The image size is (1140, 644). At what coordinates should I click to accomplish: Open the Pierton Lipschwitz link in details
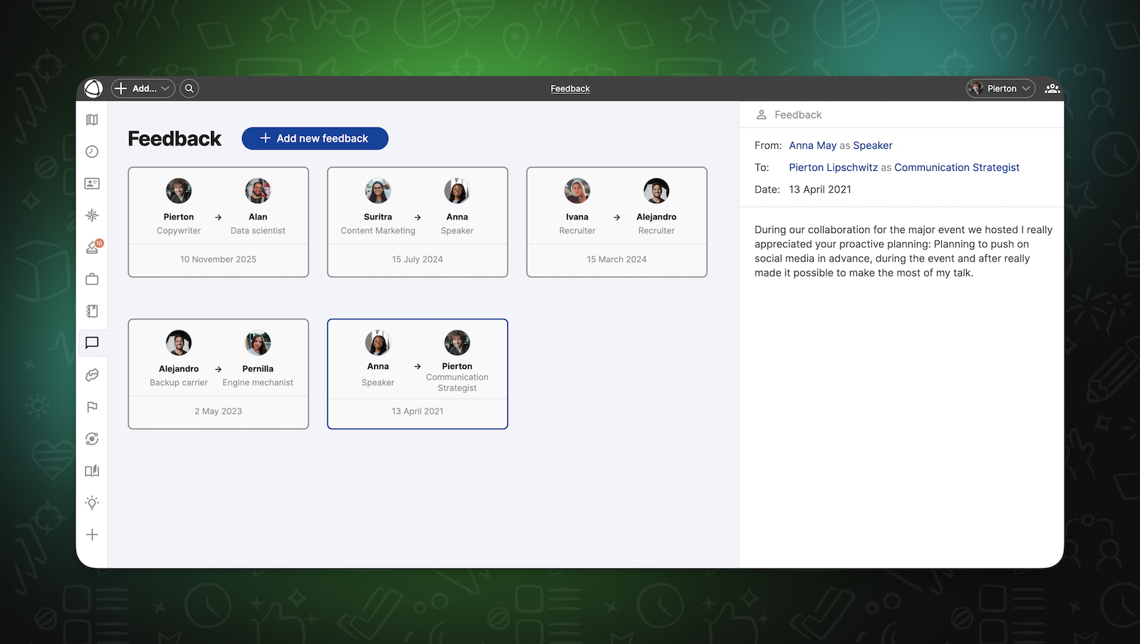pyautogui.click(x=832, y=167)
